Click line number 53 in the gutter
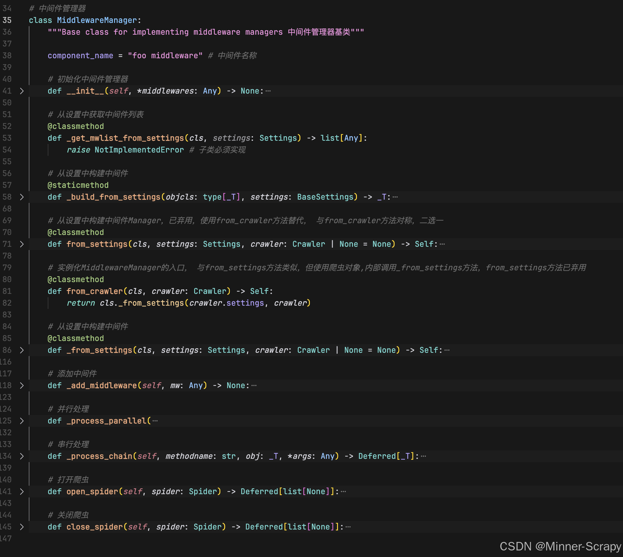The width and height of the screenshot is (623, 557). click(7, 138)
